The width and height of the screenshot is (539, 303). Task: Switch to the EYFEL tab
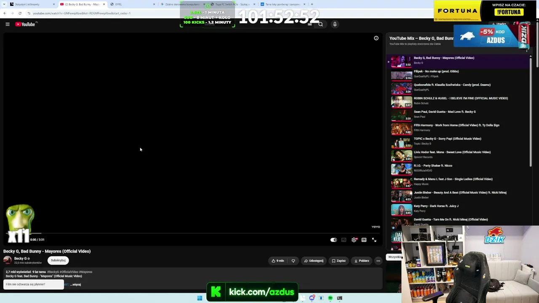(133, 4)
